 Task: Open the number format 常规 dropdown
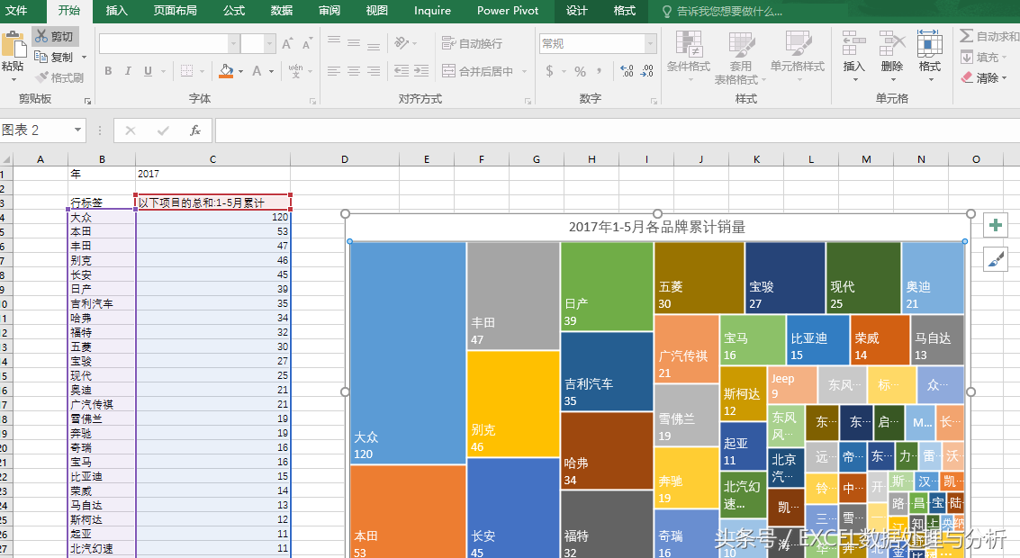coord(650,43)
